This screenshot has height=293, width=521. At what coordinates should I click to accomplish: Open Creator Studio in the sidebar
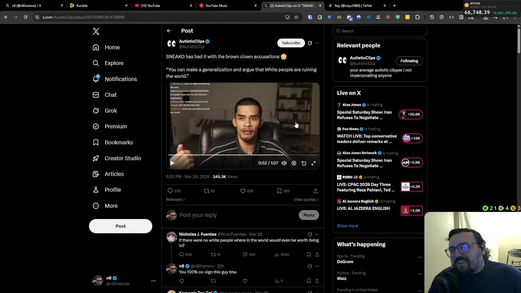(x=116, y=158)
